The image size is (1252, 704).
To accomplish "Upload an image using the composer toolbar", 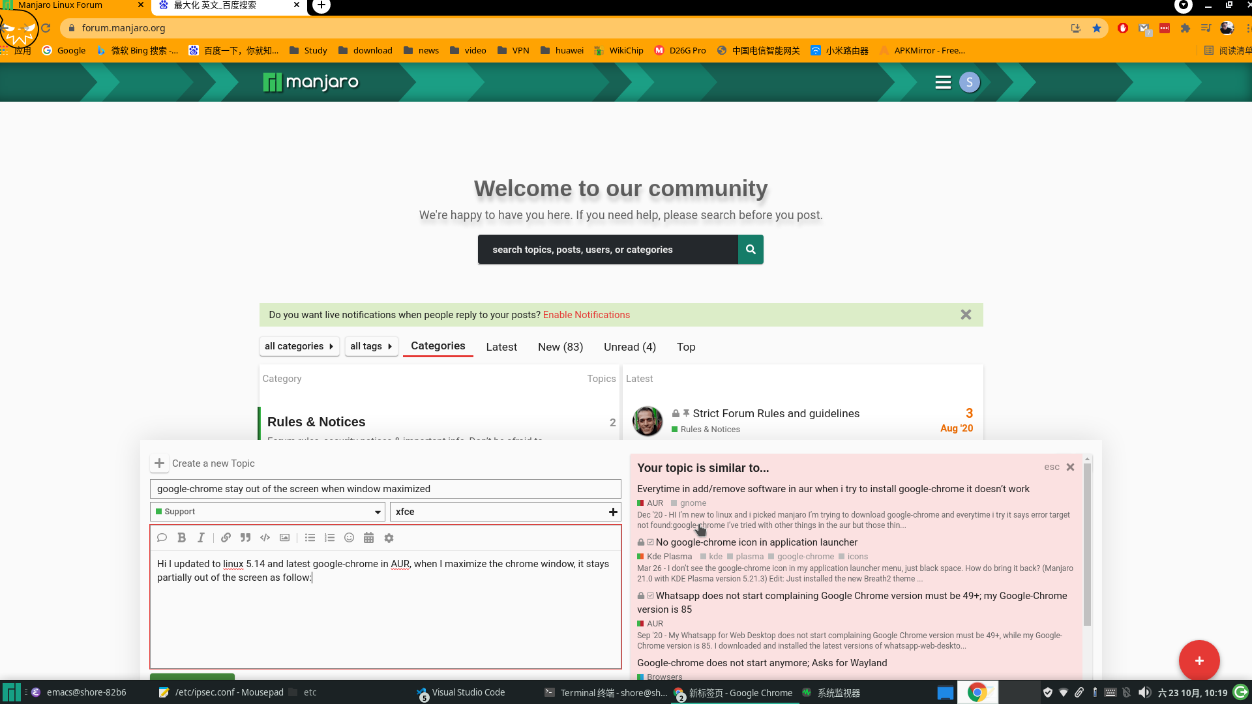I will click(x=284, y=538).
